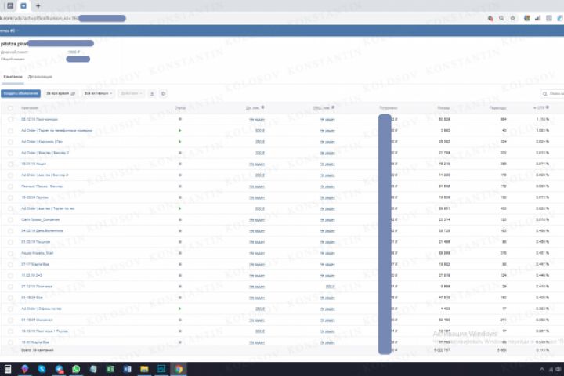Tick checkbox for '04.02.19 День Валентина' campaign
564x376 pixels.
click(10, 231)
